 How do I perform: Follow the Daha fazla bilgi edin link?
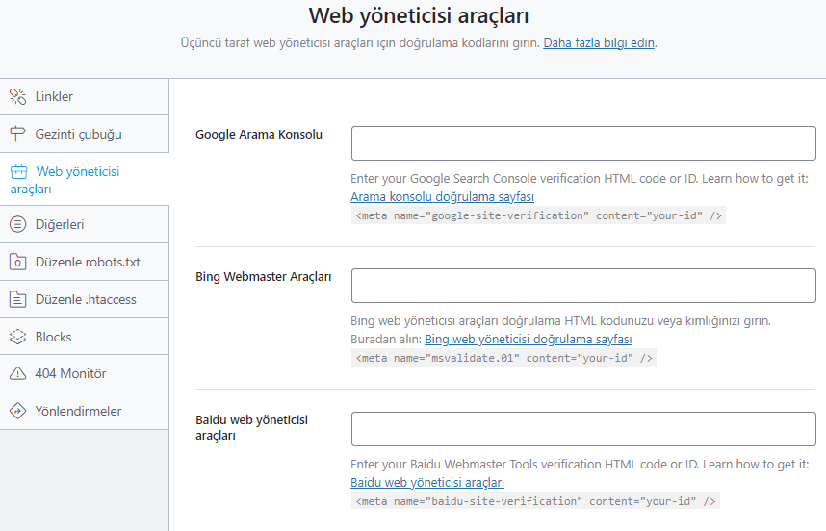tap(599, 43)
